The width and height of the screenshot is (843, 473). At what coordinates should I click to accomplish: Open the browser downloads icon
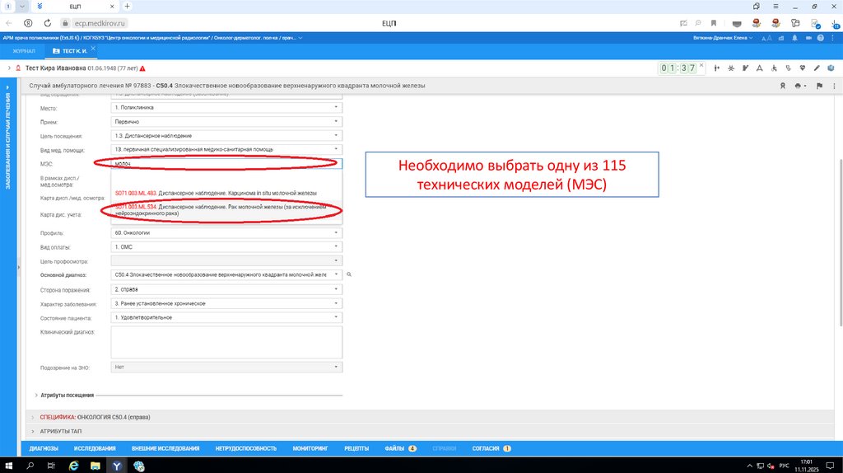[834, 23]
